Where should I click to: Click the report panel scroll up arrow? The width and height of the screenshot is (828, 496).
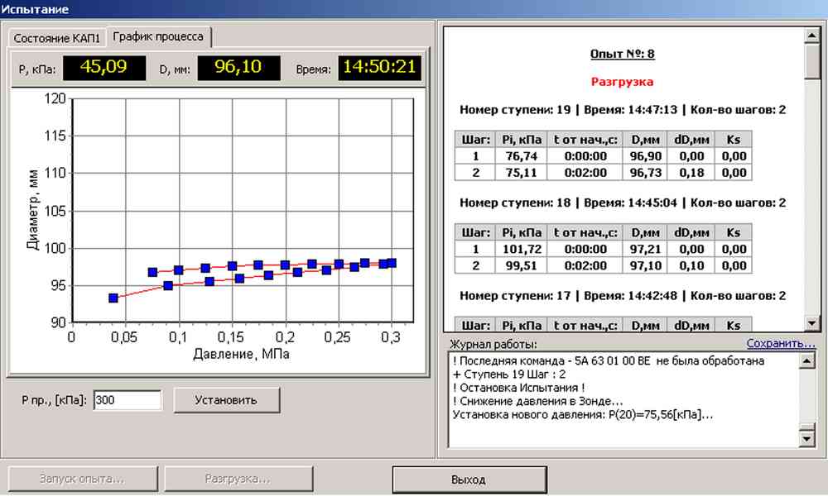click(x=811, y=33)
